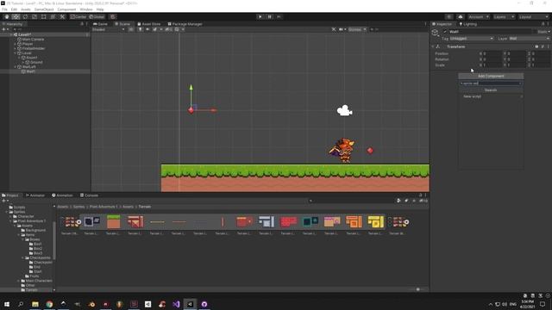The image size is (552, 310).
Task: Switch to the Animator tab
Action: [x=34, y=195]
